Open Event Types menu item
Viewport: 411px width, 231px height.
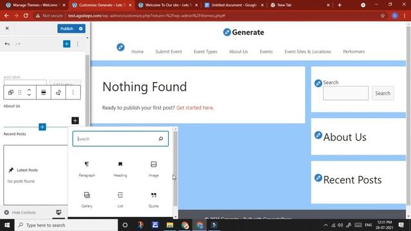205,51
